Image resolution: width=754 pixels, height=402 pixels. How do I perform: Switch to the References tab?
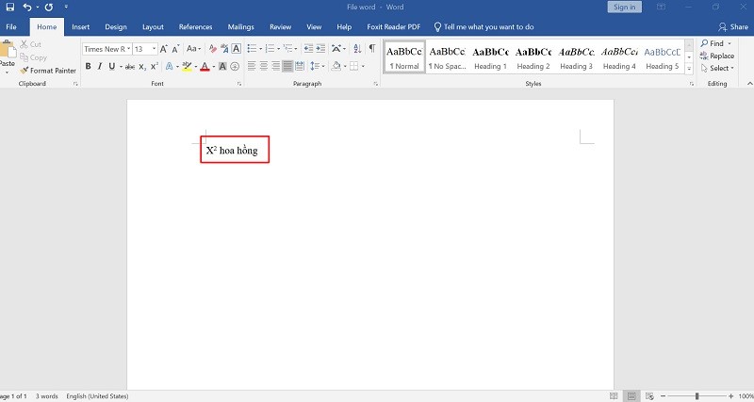[x=196, y=27]
